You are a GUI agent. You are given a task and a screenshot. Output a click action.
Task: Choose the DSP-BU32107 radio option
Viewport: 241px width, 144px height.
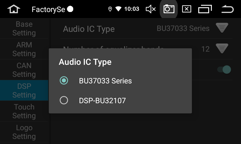64,100
